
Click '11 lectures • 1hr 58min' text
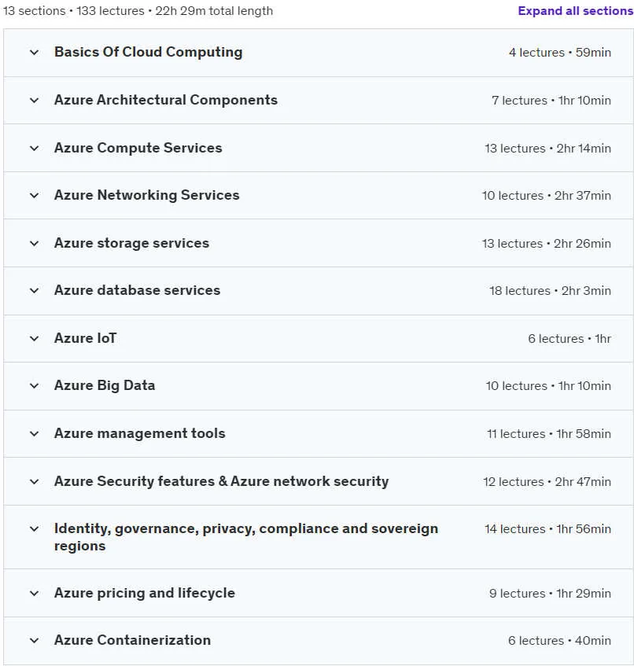[549, 434]
